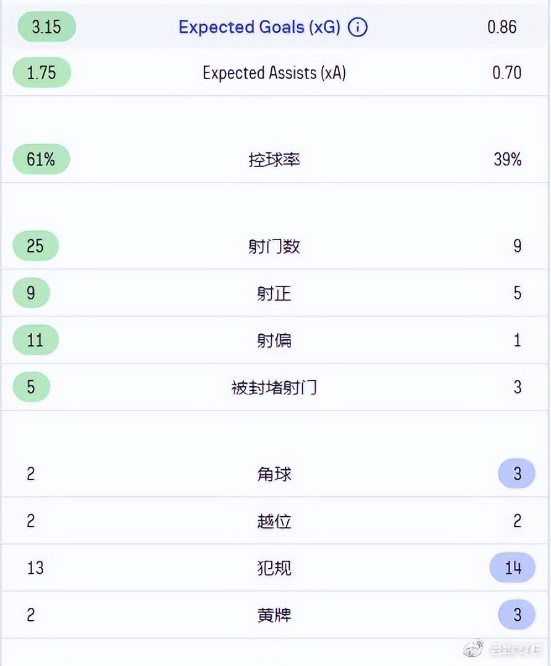
Task: Click the green 11 shots-off-target badge
Action: 35,340
